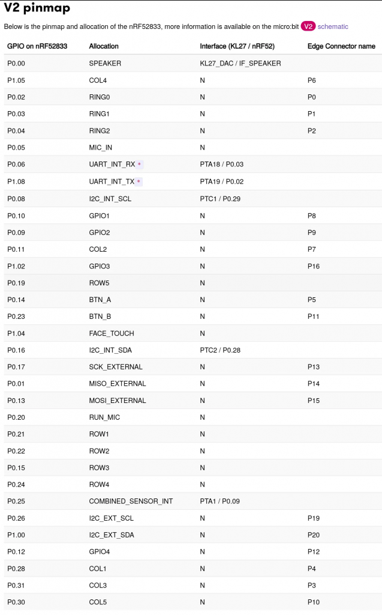Click the Interface (KL27 / nRF52) column header

tap(237, 46)
